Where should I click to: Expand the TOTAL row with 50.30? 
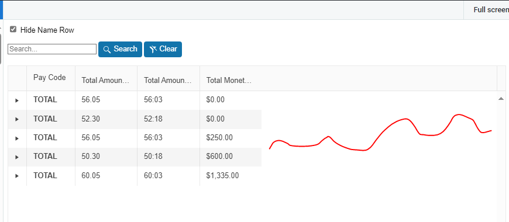point(17,157)
